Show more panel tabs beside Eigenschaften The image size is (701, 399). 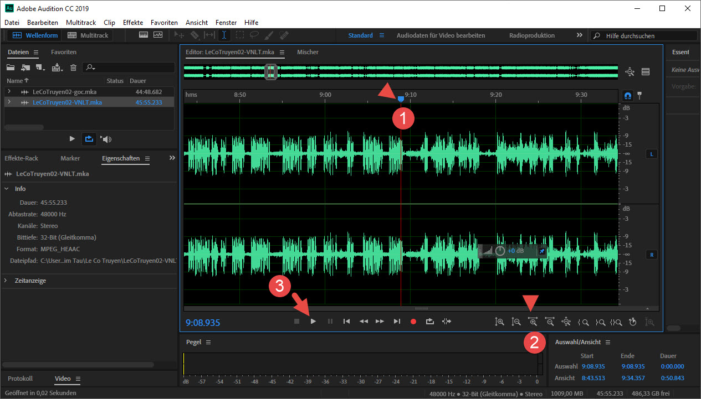coord(172,158)
